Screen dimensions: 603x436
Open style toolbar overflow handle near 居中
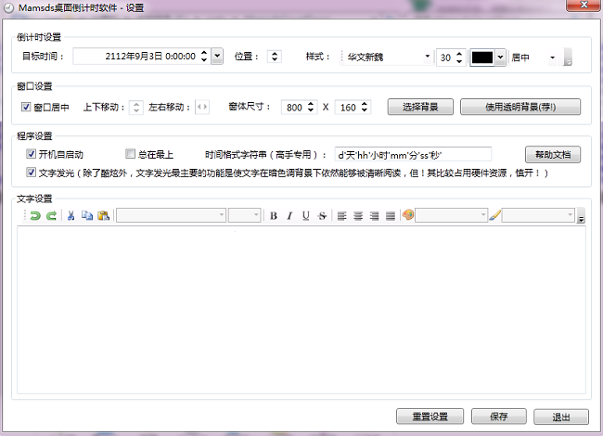(x=568, y=57)
